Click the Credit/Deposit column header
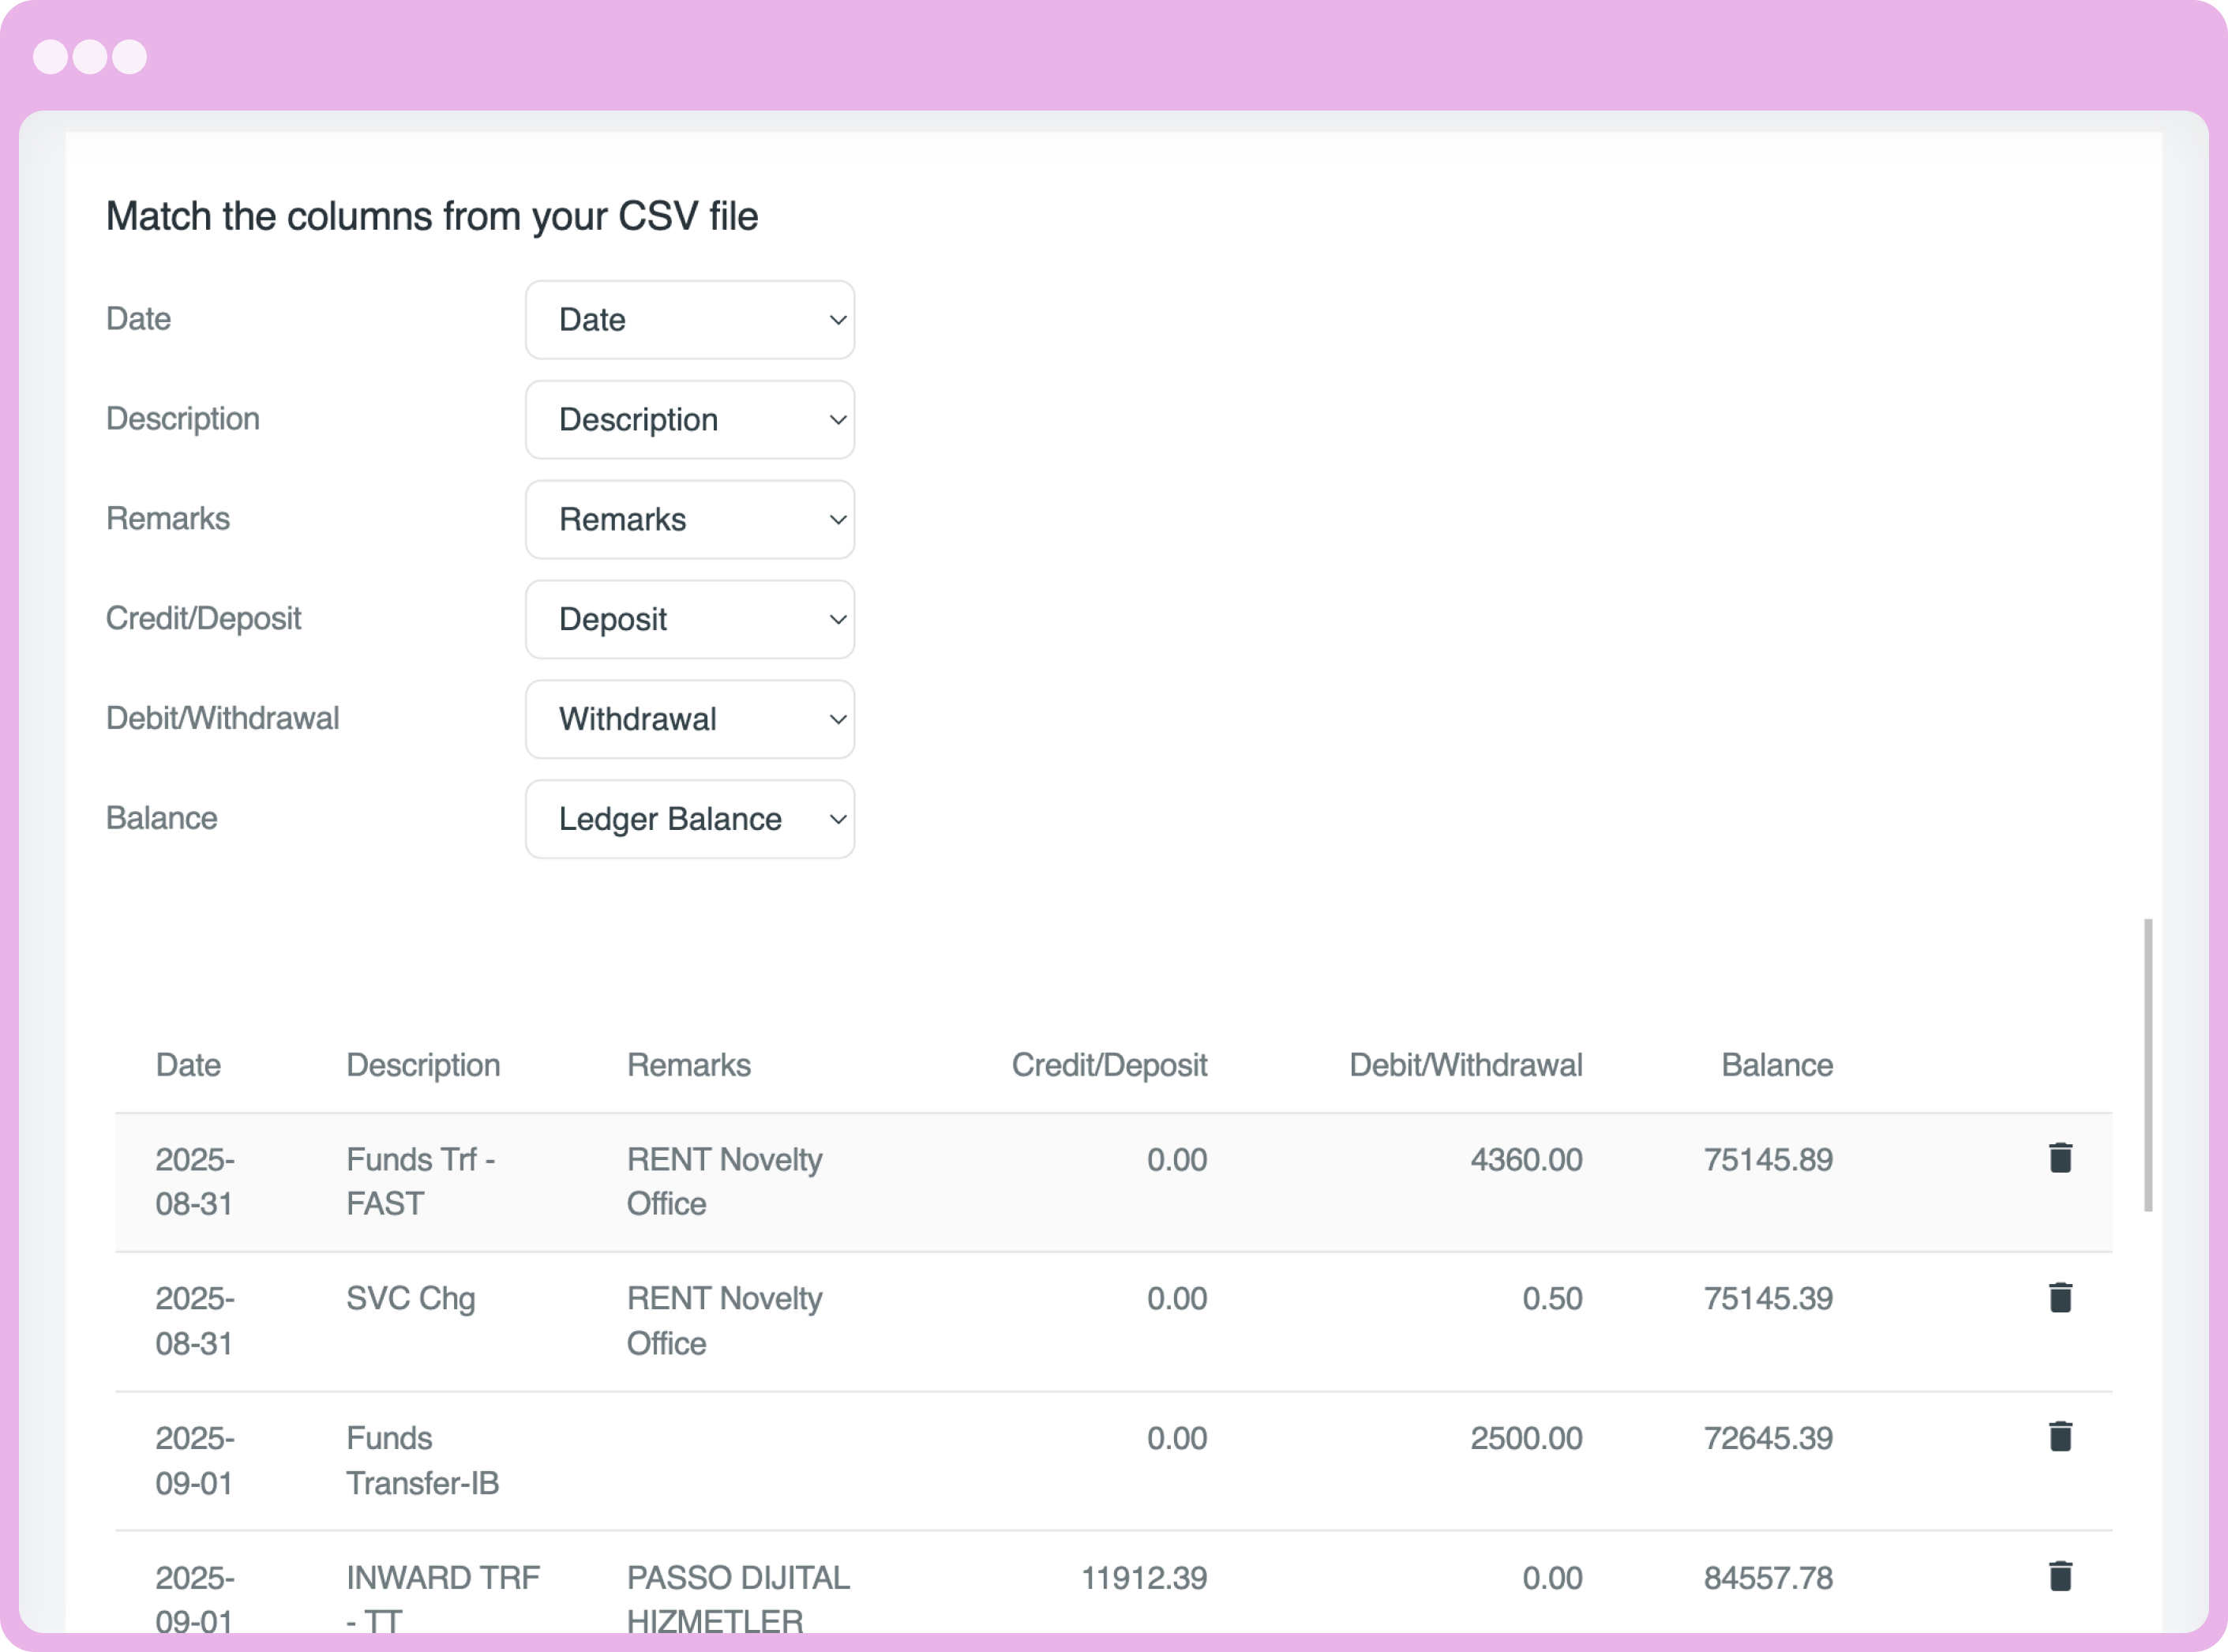Image resolution: width=2228 pixels, height=1652 pixels. 1109,1065
